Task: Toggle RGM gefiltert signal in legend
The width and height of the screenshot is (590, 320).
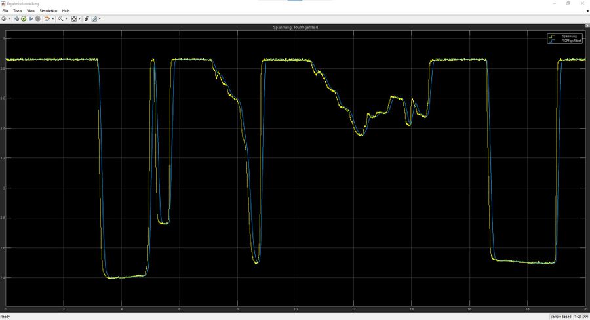Action: coord(566,40)
